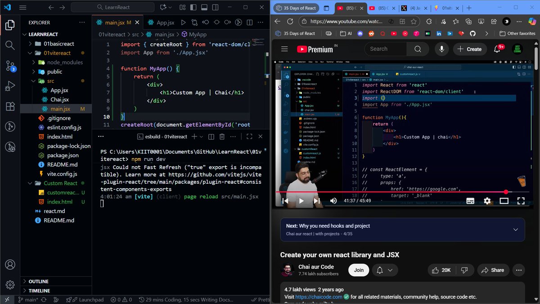Viewport: 540px width, 304px height.
Task: Open the chaicode.com link in description
Action: pyautogui.click(x=319, y=297)
